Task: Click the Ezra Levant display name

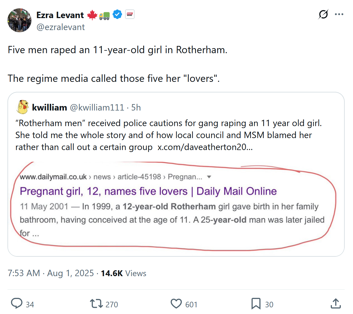Action: (60, 15)
